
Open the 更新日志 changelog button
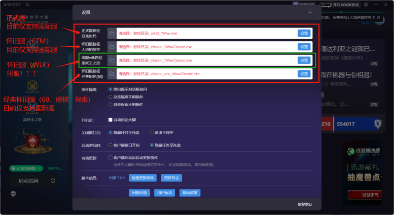tap(172, 177)
